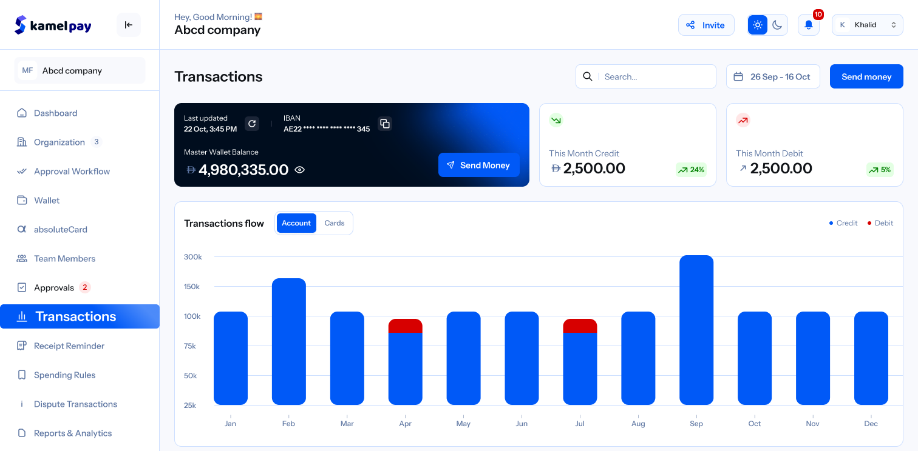Click the kamelpay logo
This screenshot has width=918, height=451.
point(53,25)
